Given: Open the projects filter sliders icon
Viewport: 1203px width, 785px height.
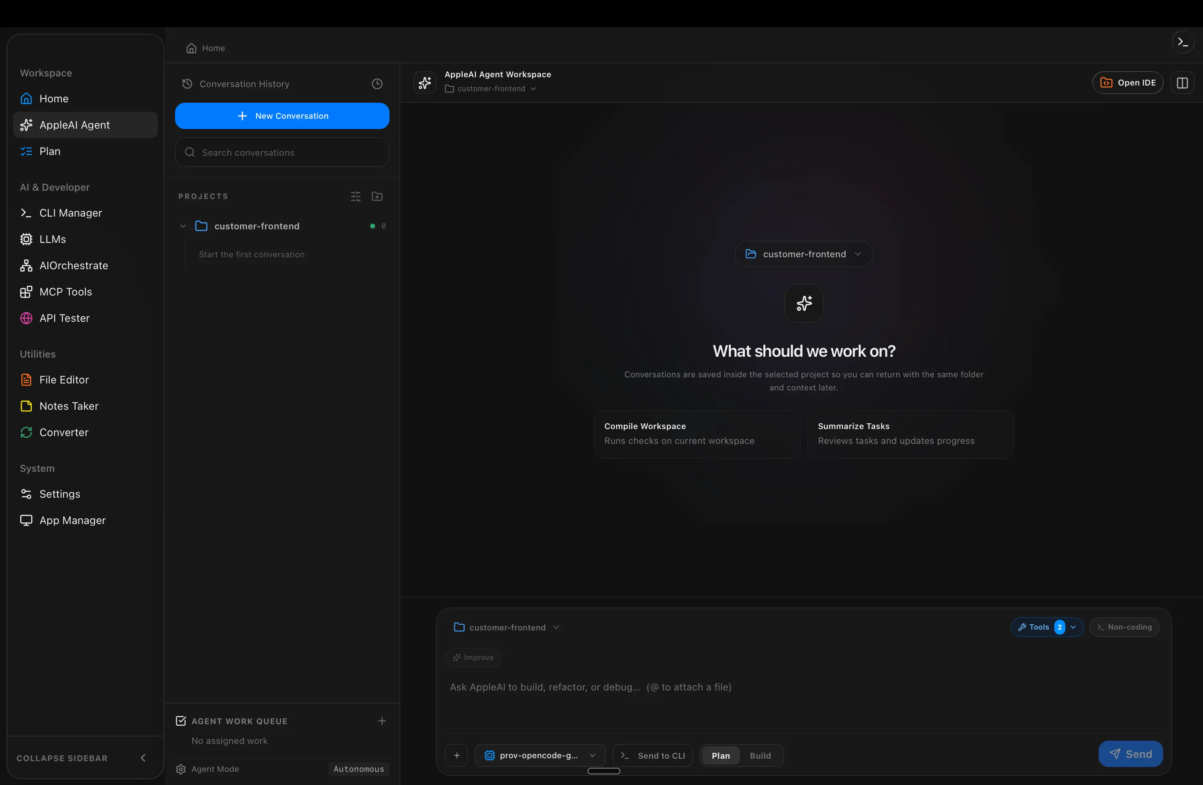Looking at the screenshot, I should [x=355, y=196].
